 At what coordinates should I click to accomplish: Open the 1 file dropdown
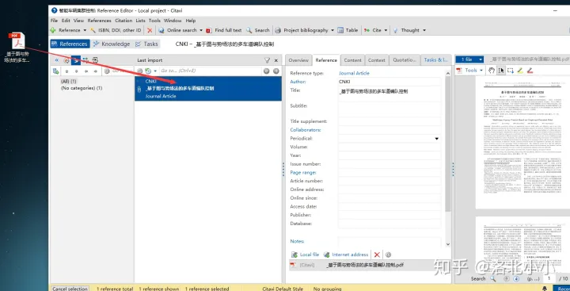click(x=469, y=59)
